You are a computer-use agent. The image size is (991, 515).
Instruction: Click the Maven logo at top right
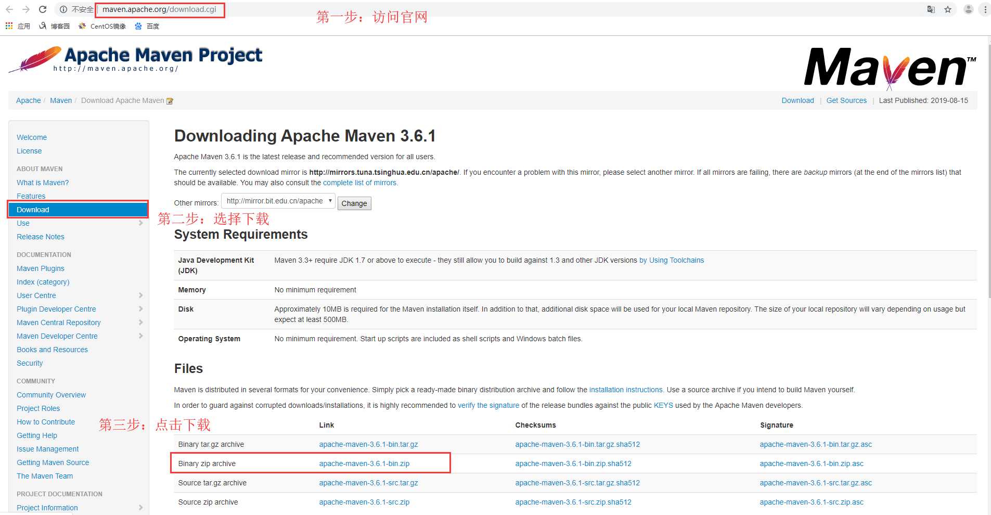pos(890,69)
